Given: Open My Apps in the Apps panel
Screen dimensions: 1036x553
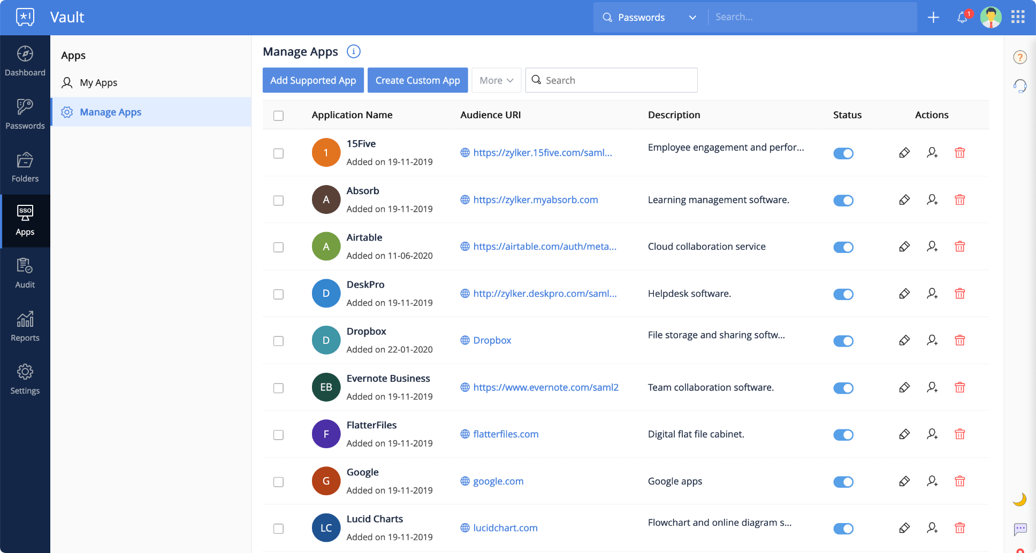Looking at the screenshot, I should tap(151, 82).
